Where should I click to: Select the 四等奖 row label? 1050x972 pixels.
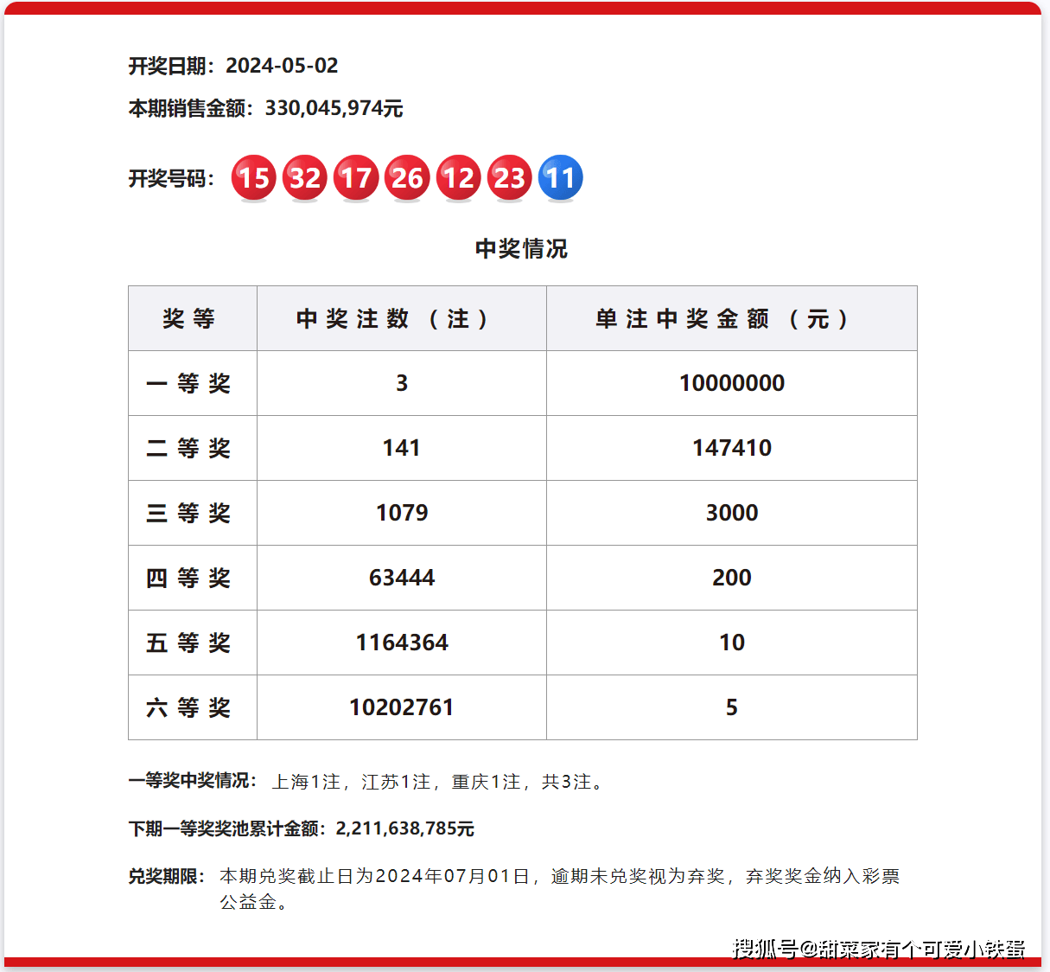click(188, 578)
